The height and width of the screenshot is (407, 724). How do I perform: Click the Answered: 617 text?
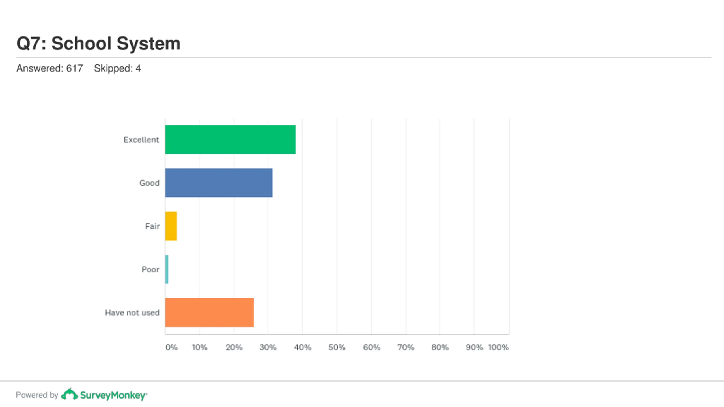click(x=49, y=68)
